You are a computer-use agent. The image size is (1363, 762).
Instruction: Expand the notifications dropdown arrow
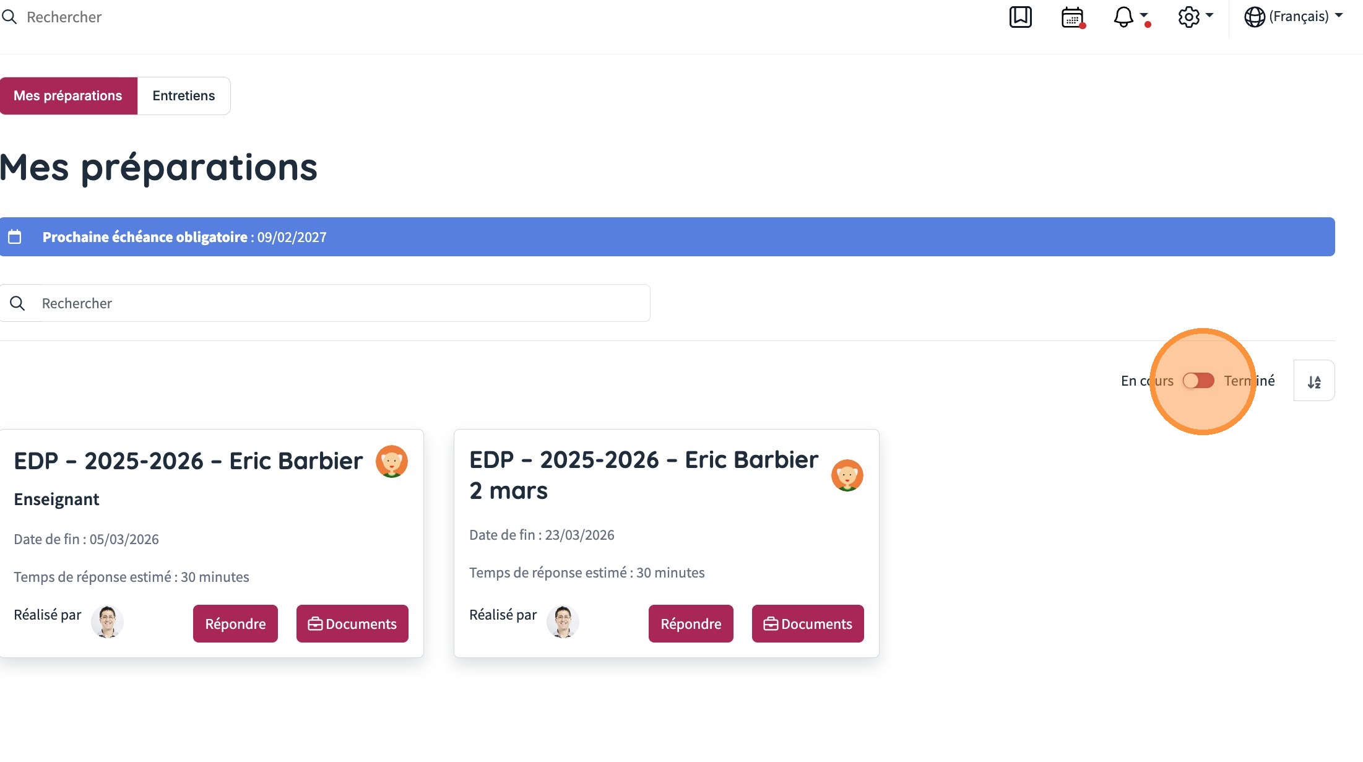coord(1143,15)
